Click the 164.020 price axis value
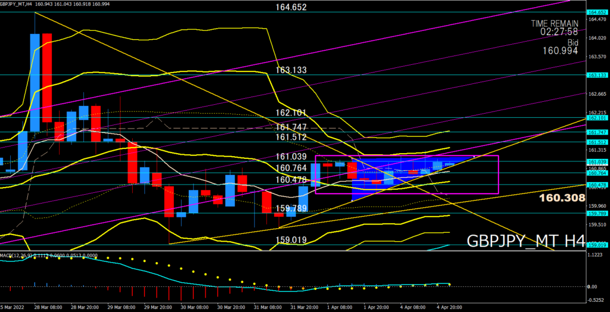Viewport: 610px width, 312px height. [x=597, y=38]
